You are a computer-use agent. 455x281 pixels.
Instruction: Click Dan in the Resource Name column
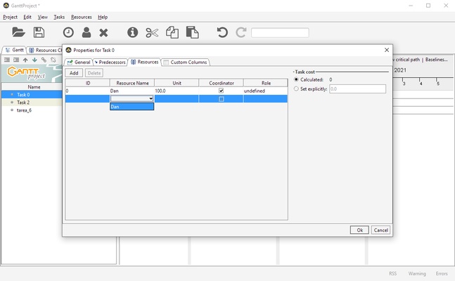[x=132, y=91]
